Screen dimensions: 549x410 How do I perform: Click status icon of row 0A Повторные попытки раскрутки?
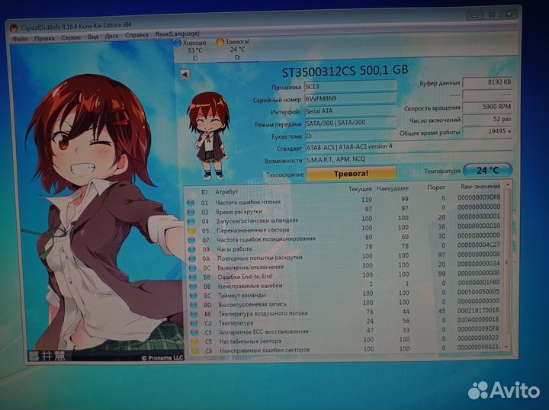click(192, 259)
